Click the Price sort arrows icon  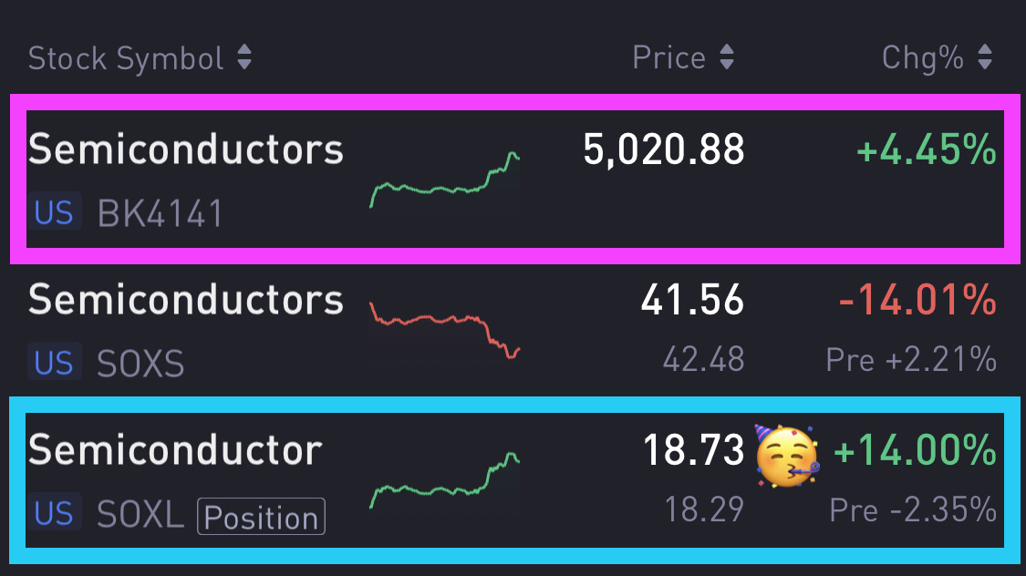pos(726,58)
